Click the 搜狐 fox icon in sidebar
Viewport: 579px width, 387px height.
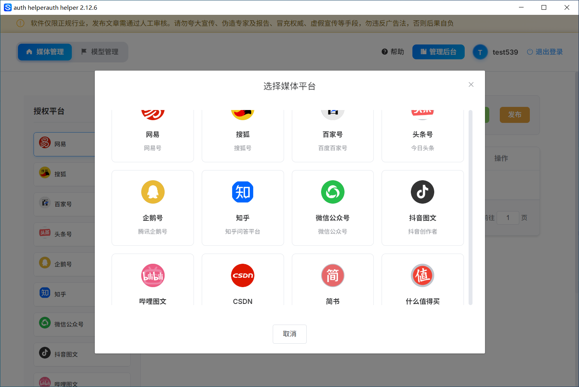click(x=45, y=172)
